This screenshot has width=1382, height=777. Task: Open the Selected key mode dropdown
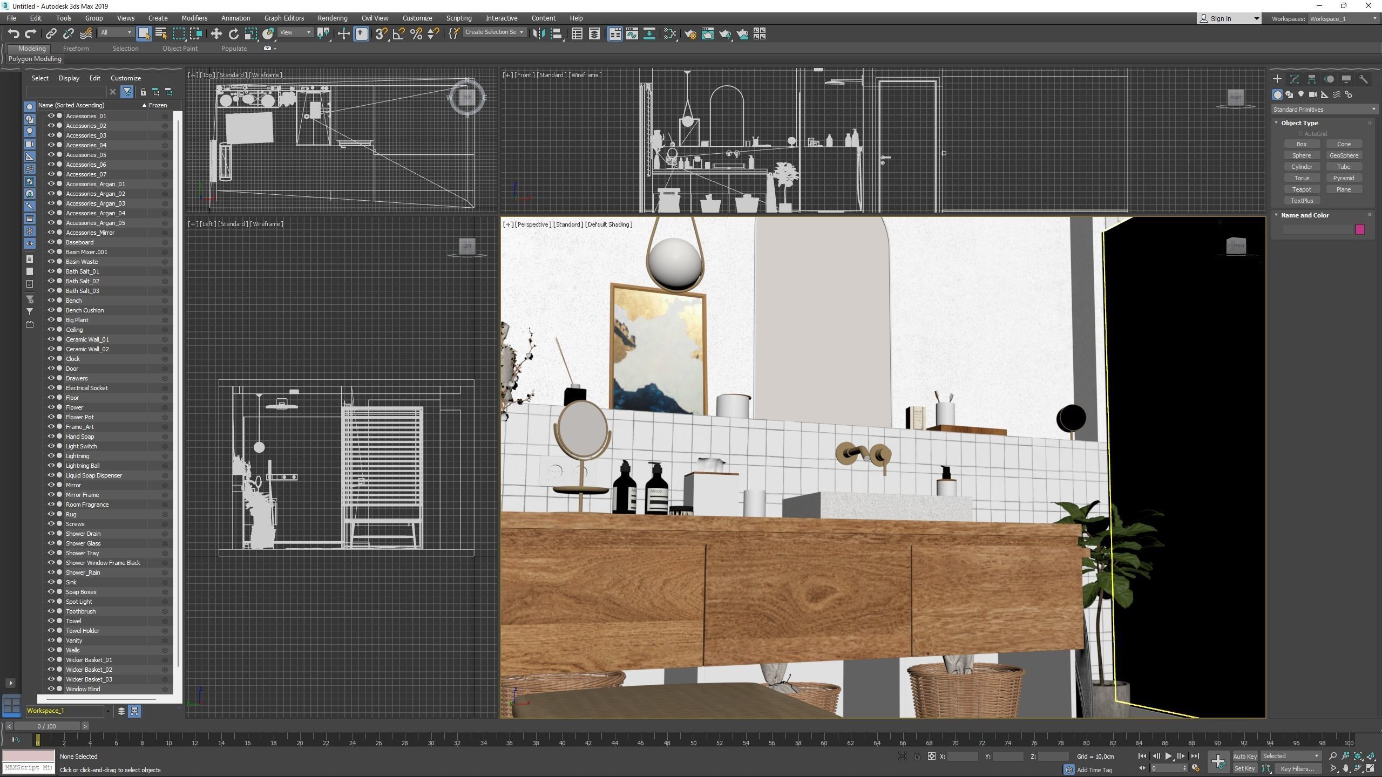1291,756
